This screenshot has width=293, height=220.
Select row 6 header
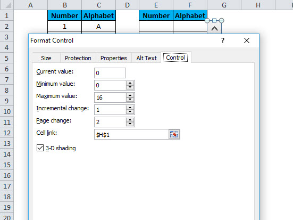pos(7,69)
